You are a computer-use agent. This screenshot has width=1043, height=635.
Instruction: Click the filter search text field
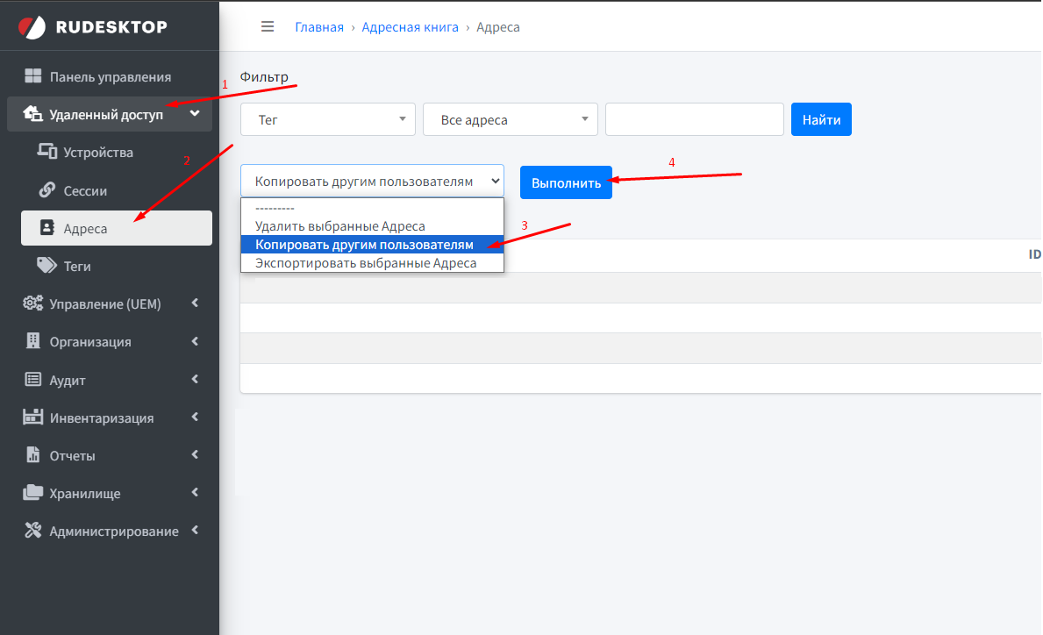[694, 119]
